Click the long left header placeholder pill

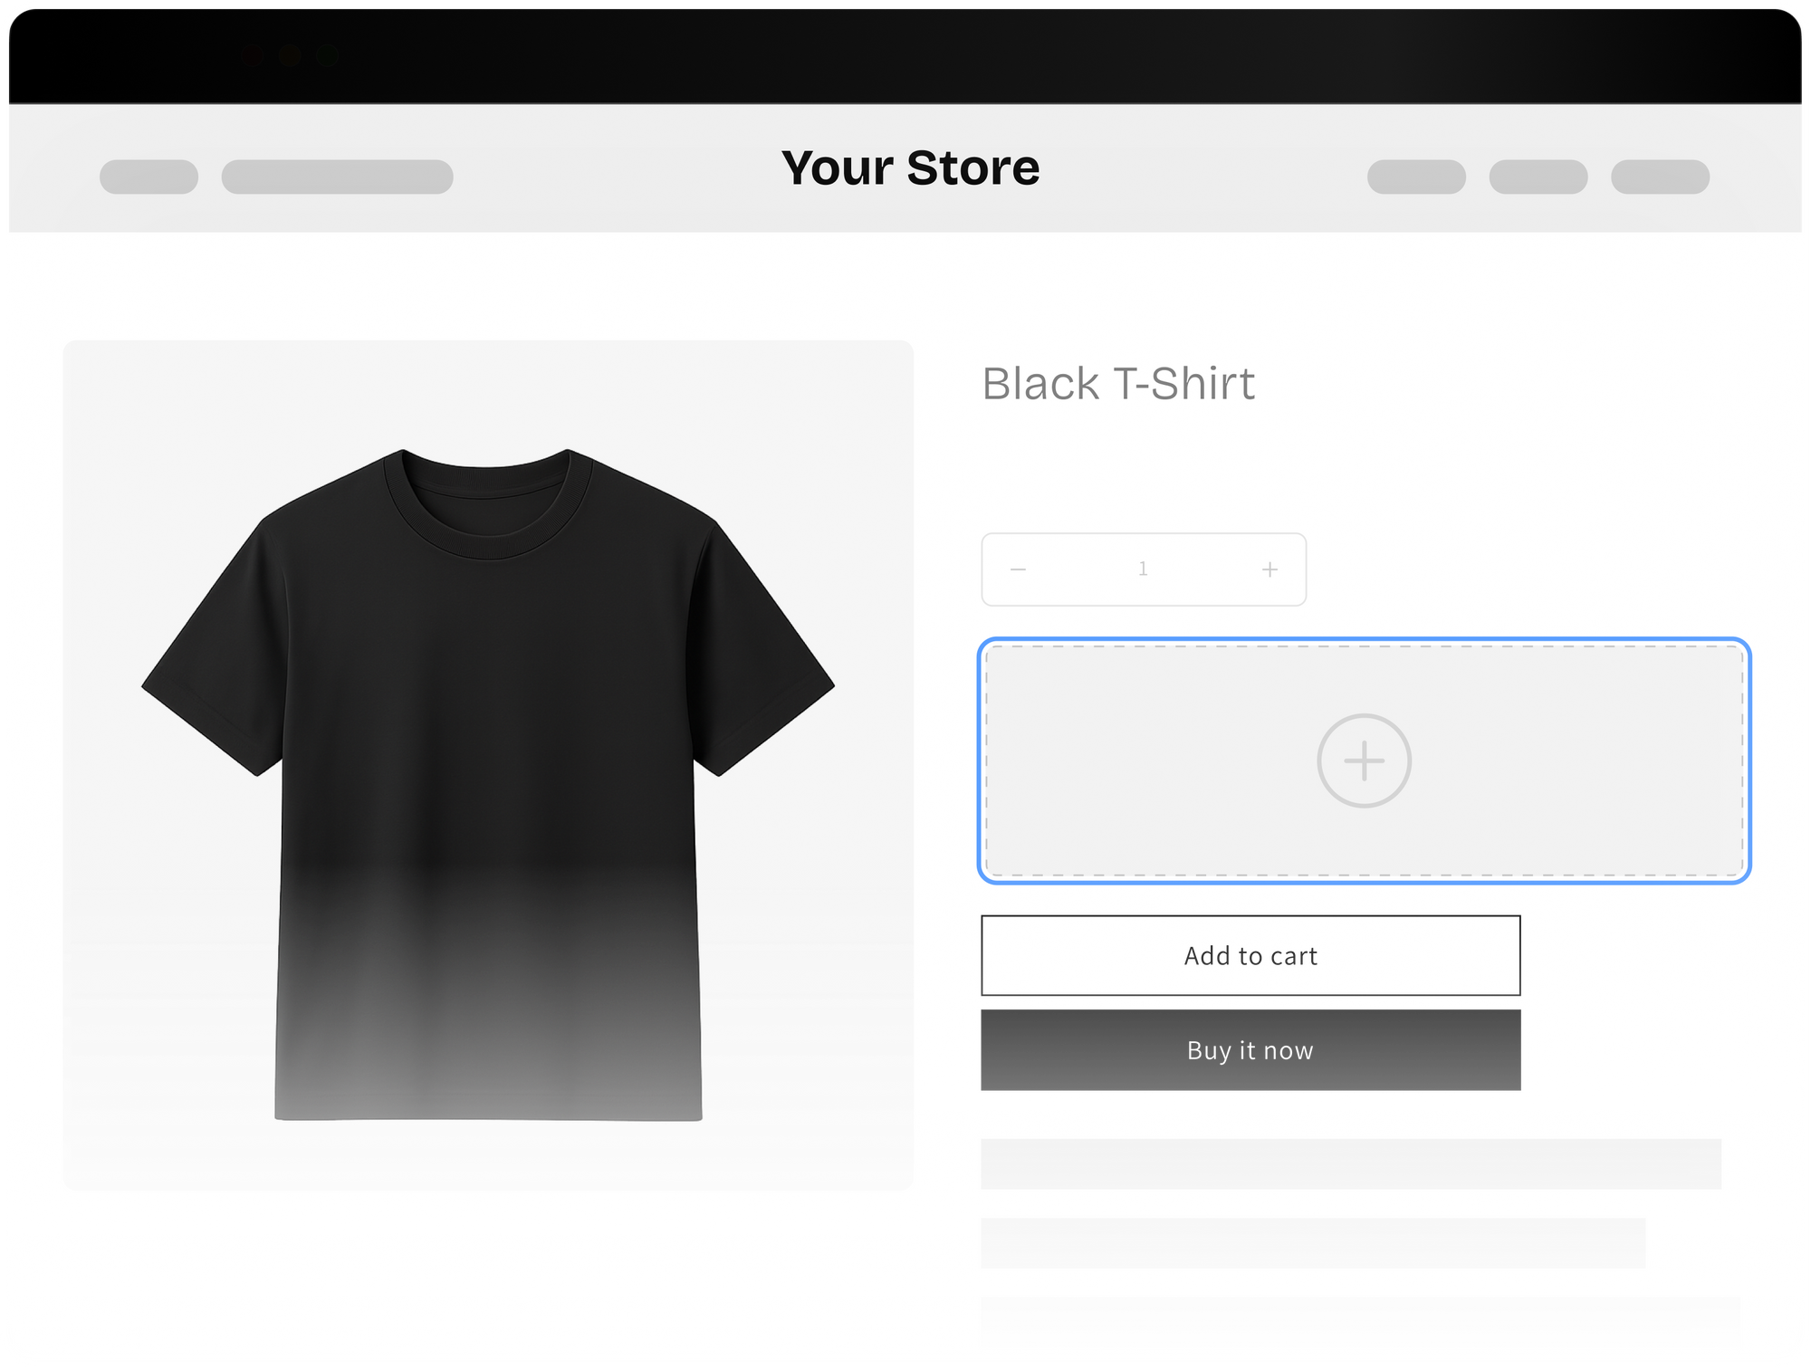pyautogui.click(x=337, y=177)
